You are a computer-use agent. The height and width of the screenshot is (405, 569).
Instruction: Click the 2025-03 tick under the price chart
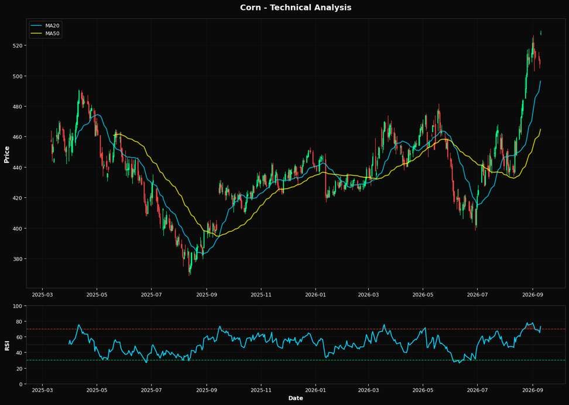click(x=43, y=294)
